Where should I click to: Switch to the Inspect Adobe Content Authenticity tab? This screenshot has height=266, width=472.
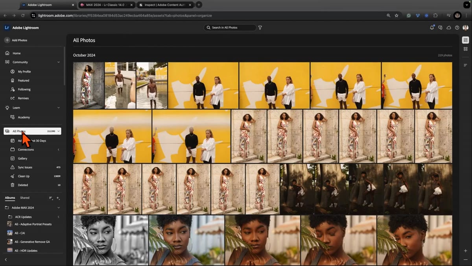click(166, 5)
